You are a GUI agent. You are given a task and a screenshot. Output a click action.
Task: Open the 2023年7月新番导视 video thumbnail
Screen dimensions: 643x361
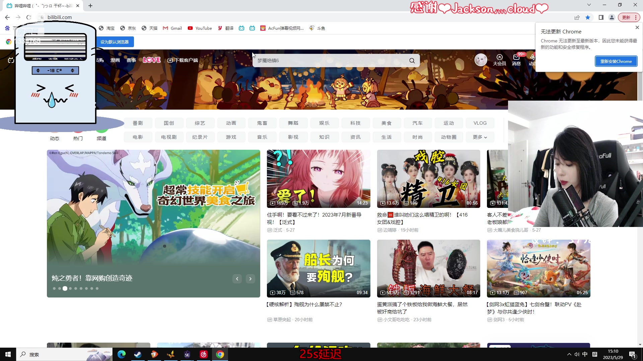(x=318, y=179)
